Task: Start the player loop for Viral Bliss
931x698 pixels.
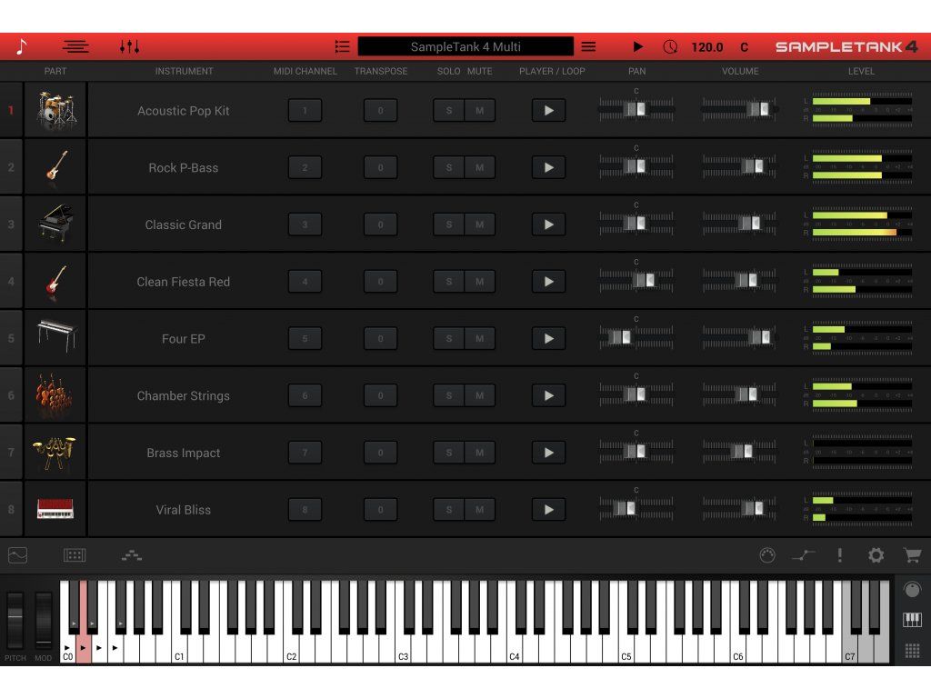Action: (x=548, y=509)
